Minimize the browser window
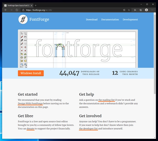158x141 pixels. pyautogui.click(x=141, y=4)
